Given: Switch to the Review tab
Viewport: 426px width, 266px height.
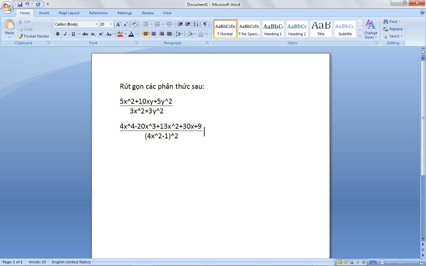Looking at the screenshot, I should (x=148, y=13).
